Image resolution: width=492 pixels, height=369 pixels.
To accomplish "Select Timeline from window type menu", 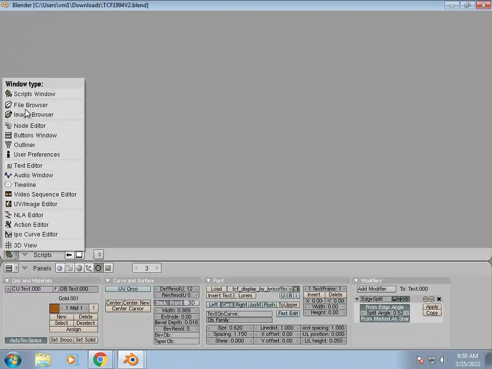I will click(44, 185).
